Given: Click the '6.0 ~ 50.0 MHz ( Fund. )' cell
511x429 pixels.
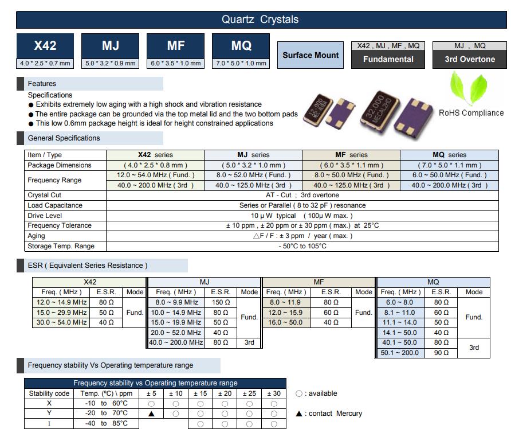Looking at the screenshot, I should (449, 175).
